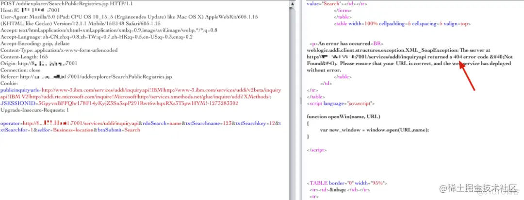Image resolution: width=524 pixels, height=200 pixels.
Task: Click the btnSubmit=Search parameter
Action: click(119, 130)
